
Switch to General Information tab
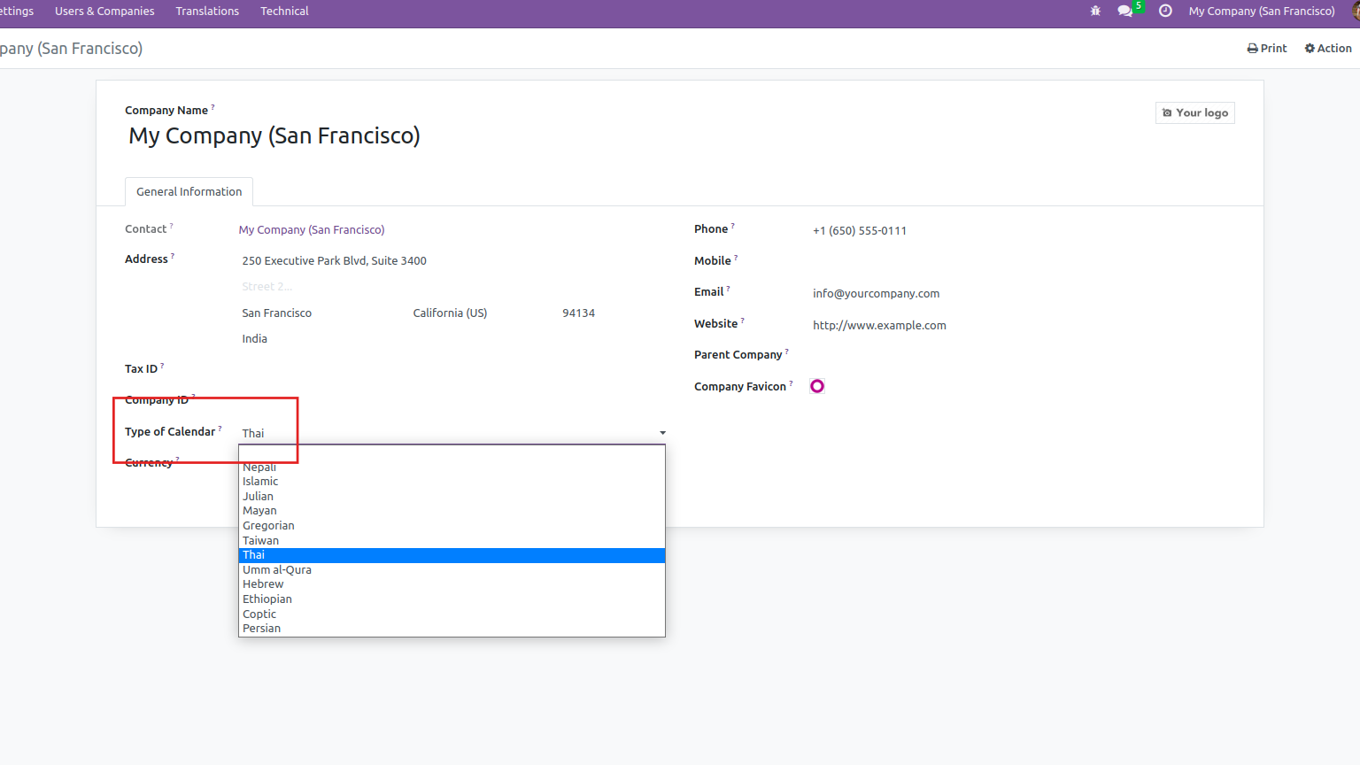pos(189,191)
